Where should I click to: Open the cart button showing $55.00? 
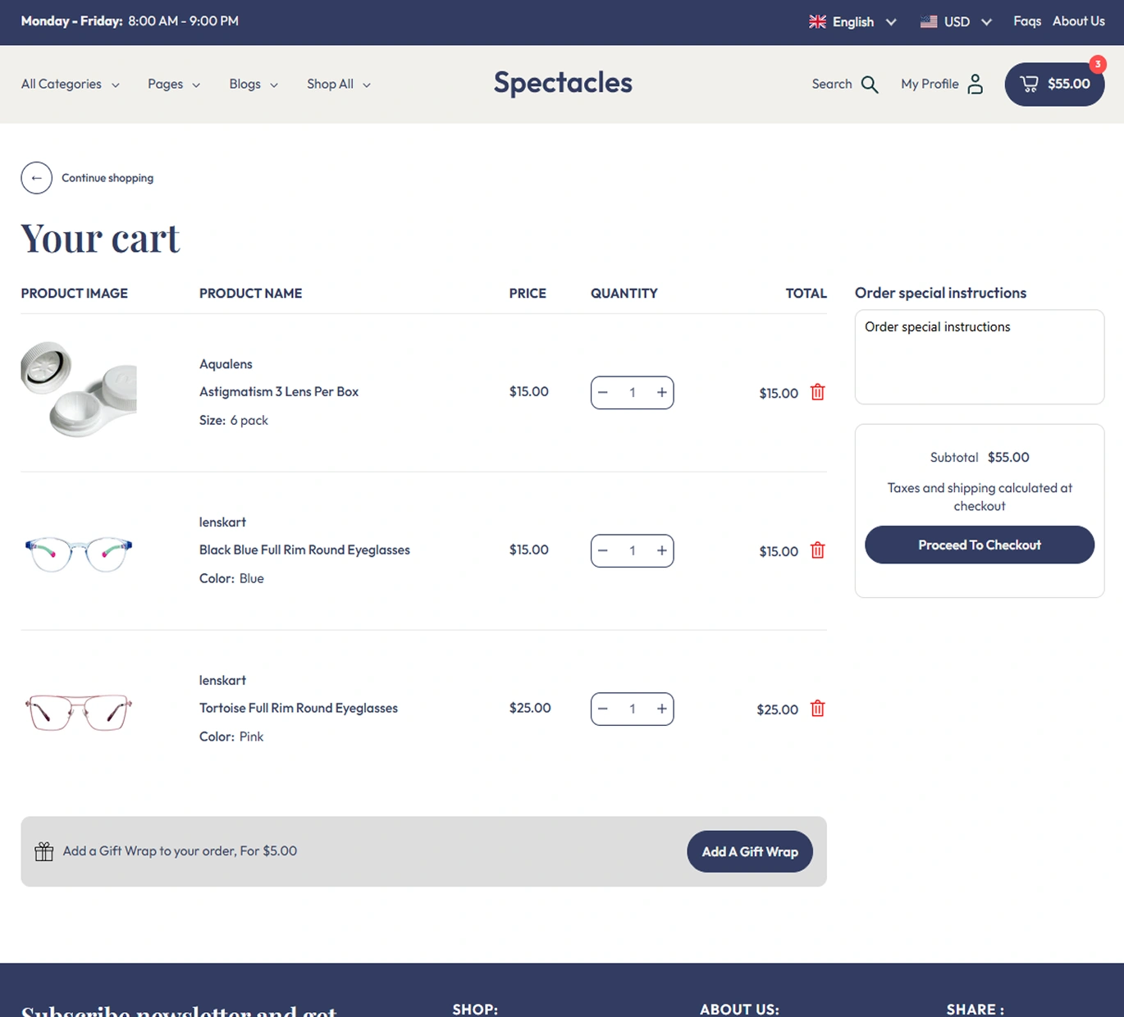[1054, 84]
